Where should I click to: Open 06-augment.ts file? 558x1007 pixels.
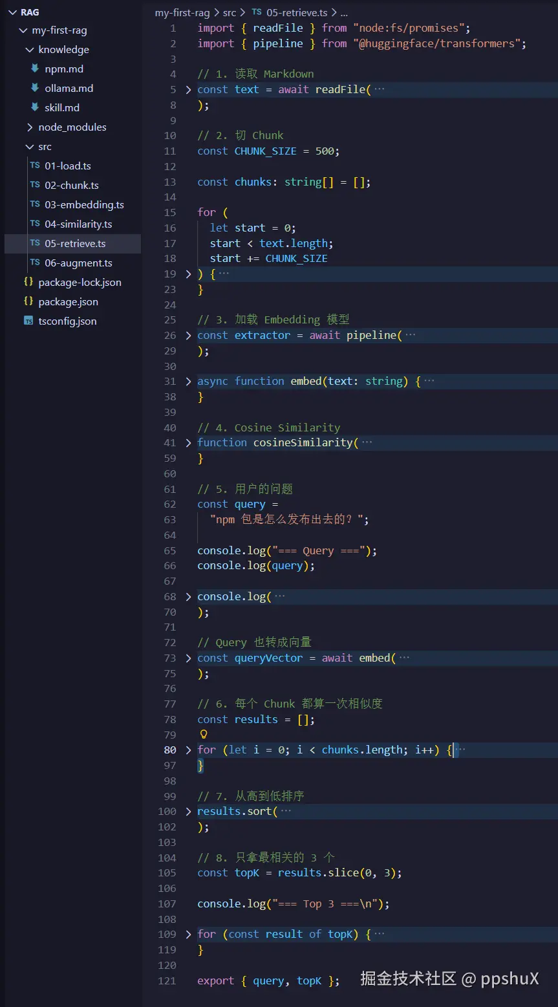(78, 263)
